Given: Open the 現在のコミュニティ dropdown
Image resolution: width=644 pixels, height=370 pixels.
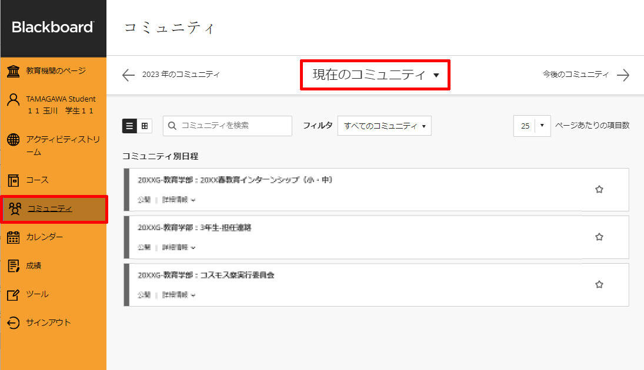Looking at the screenshot, I should [x=375, y=75].
